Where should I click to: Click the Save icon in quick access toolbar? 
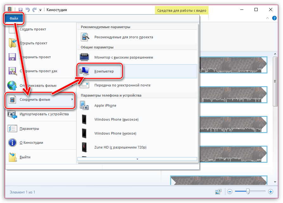(x=20, y=10)
